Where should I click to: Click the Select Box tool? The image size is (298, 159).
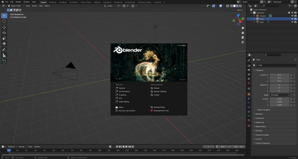(4, 16)
